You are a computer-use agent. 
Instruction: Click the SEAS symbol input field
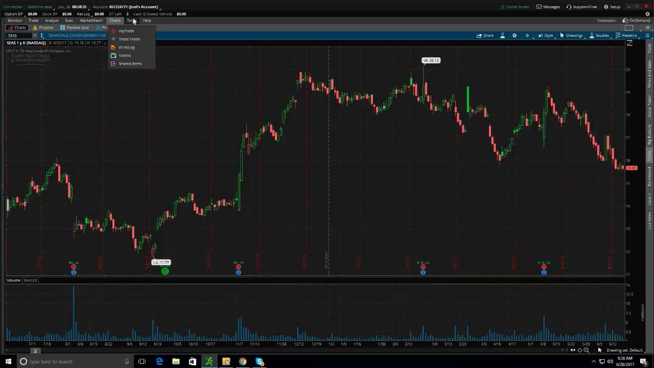click(x=19, y=36)
